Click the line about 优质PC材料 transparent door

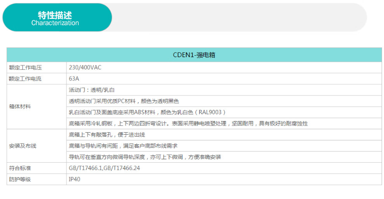[124, 101]
